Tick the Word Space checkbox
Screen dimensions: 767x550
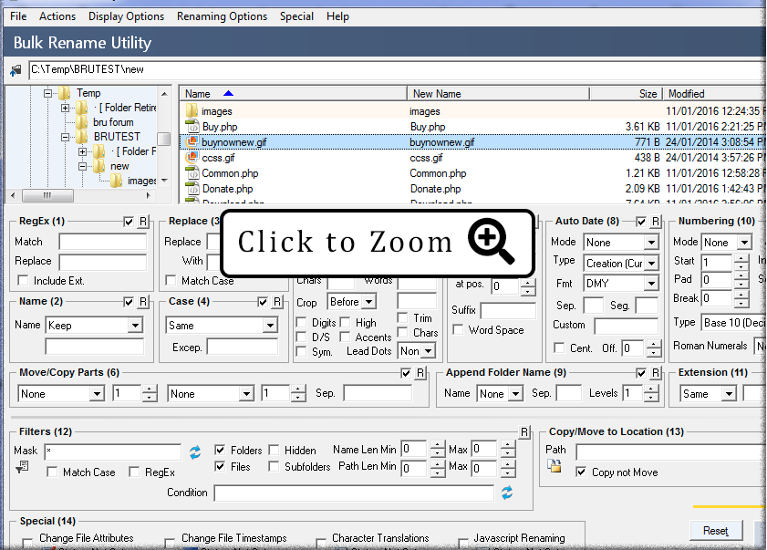458,330
